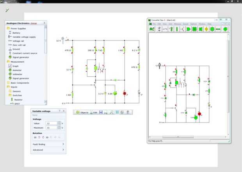Expand the Basic Components folder
The width and height of the screenshot is (242, 172).
tap(8, 82)
